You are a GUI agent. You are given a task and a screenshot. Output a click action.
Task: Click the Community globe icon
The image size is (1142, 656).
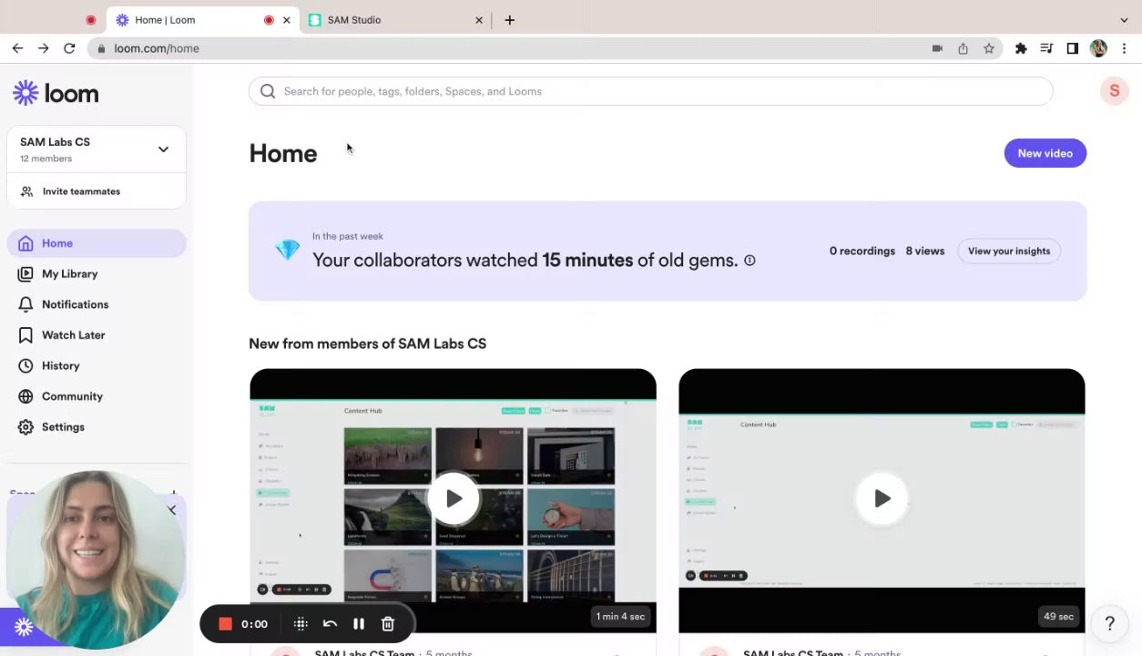(25, 396)
